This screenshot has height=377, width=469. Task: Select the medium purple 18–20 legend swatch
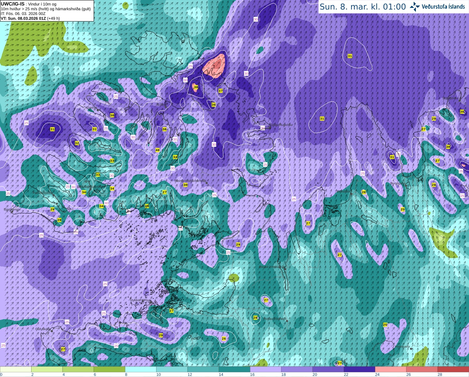tap(297, 369)
